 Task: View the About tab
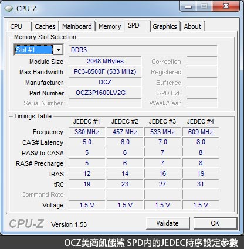point(192,26)
